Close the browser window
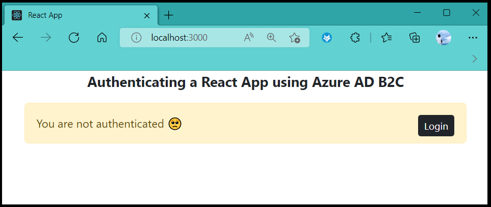 (x=476, y=13)
